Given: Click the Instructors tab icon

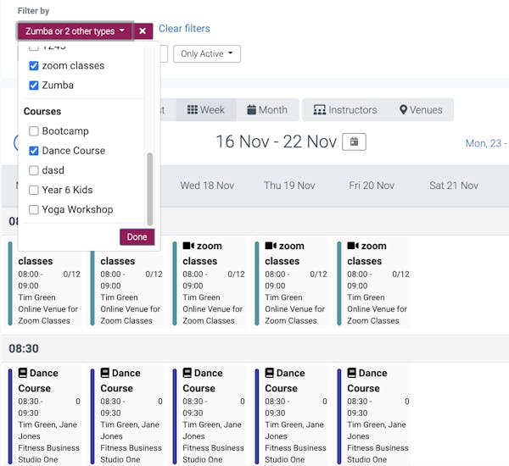Looking at the screenshot, I should tap(319, 110).
